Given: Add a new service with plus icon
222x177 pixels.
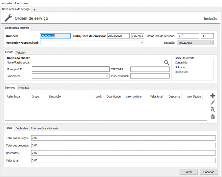Looking at the screenshot, I should (x=213, y=96).
